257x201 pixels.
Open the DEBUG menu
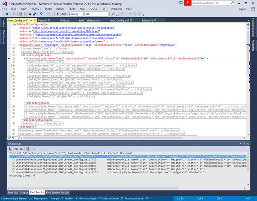[60, 9]
